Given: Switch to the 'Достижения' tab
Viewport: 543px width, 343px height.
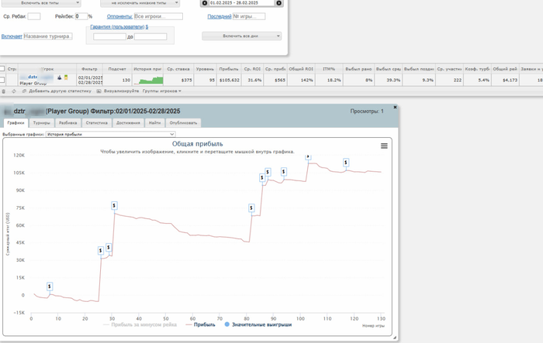Looking at the screenshot, I should pos(128,123).
